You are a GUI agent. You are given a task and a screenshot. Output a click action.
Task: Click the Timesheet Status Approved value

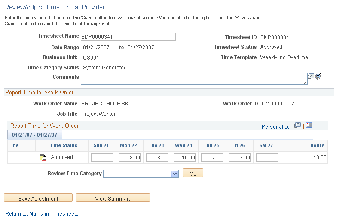(271, 47)
